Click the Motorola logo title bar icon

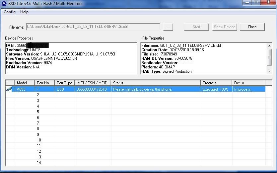coord(4,4)
